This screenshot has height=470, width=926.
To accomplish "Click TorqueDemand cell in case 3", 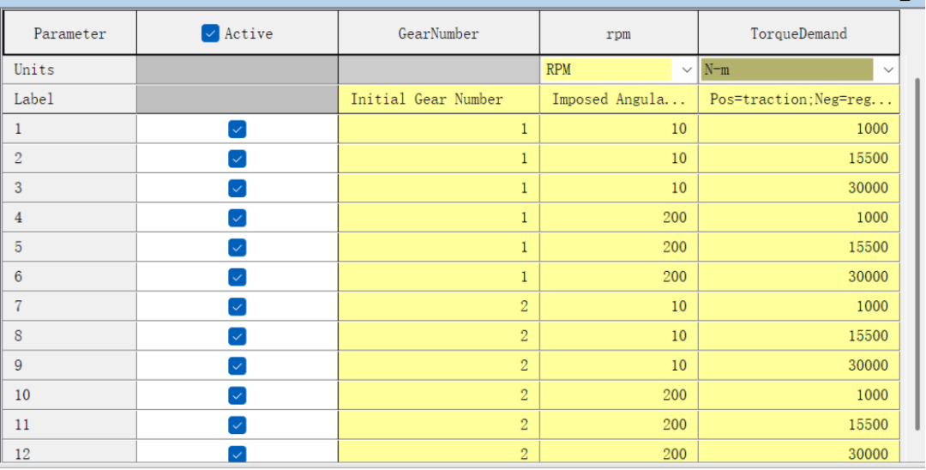I will [798, 188].
